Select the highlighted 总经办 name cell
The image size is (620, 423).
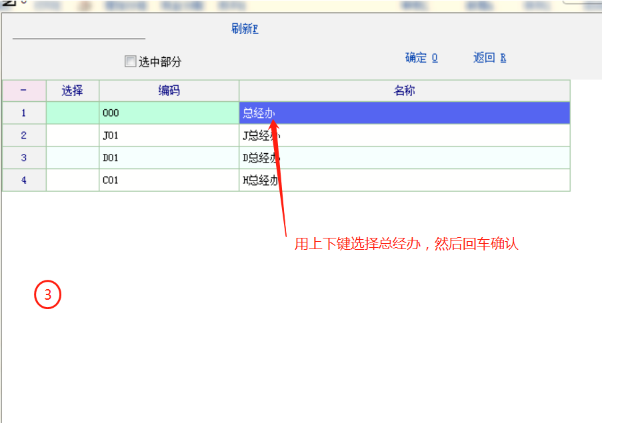click(x=404, y=113)
